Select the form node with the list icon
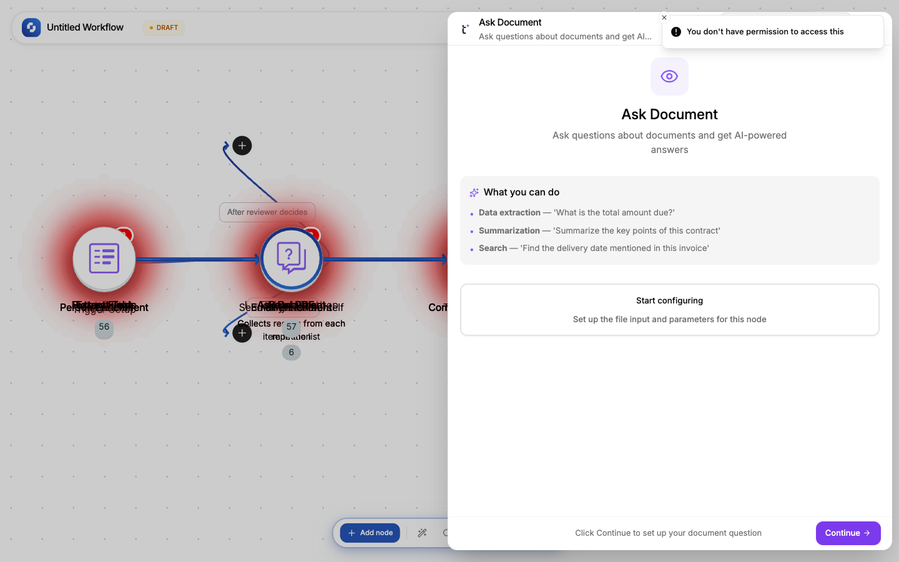The width and height of the screenshot is (899, 562). pyautogui.click(x=104, y=259)
